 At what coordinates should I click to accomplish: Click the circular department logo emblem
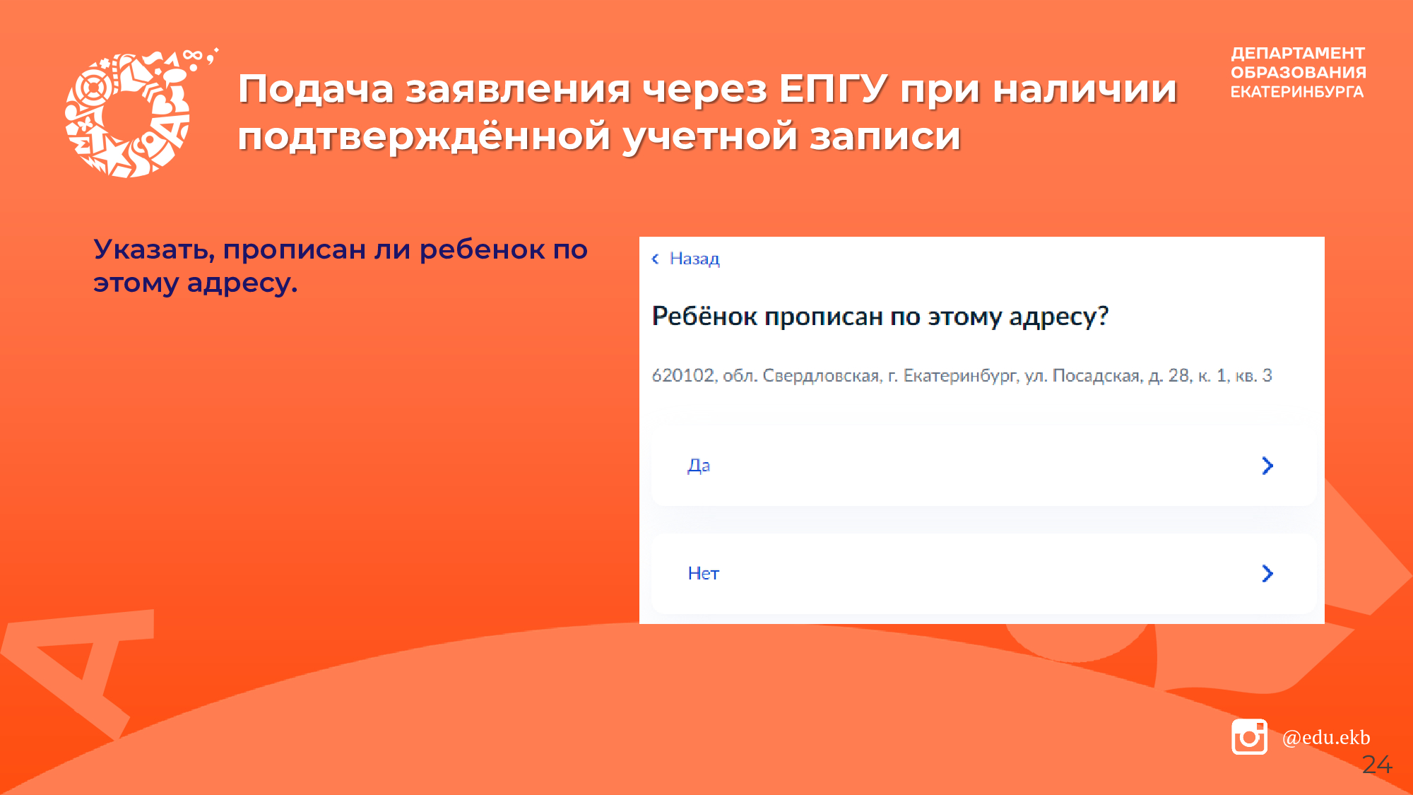pos(129,114)
